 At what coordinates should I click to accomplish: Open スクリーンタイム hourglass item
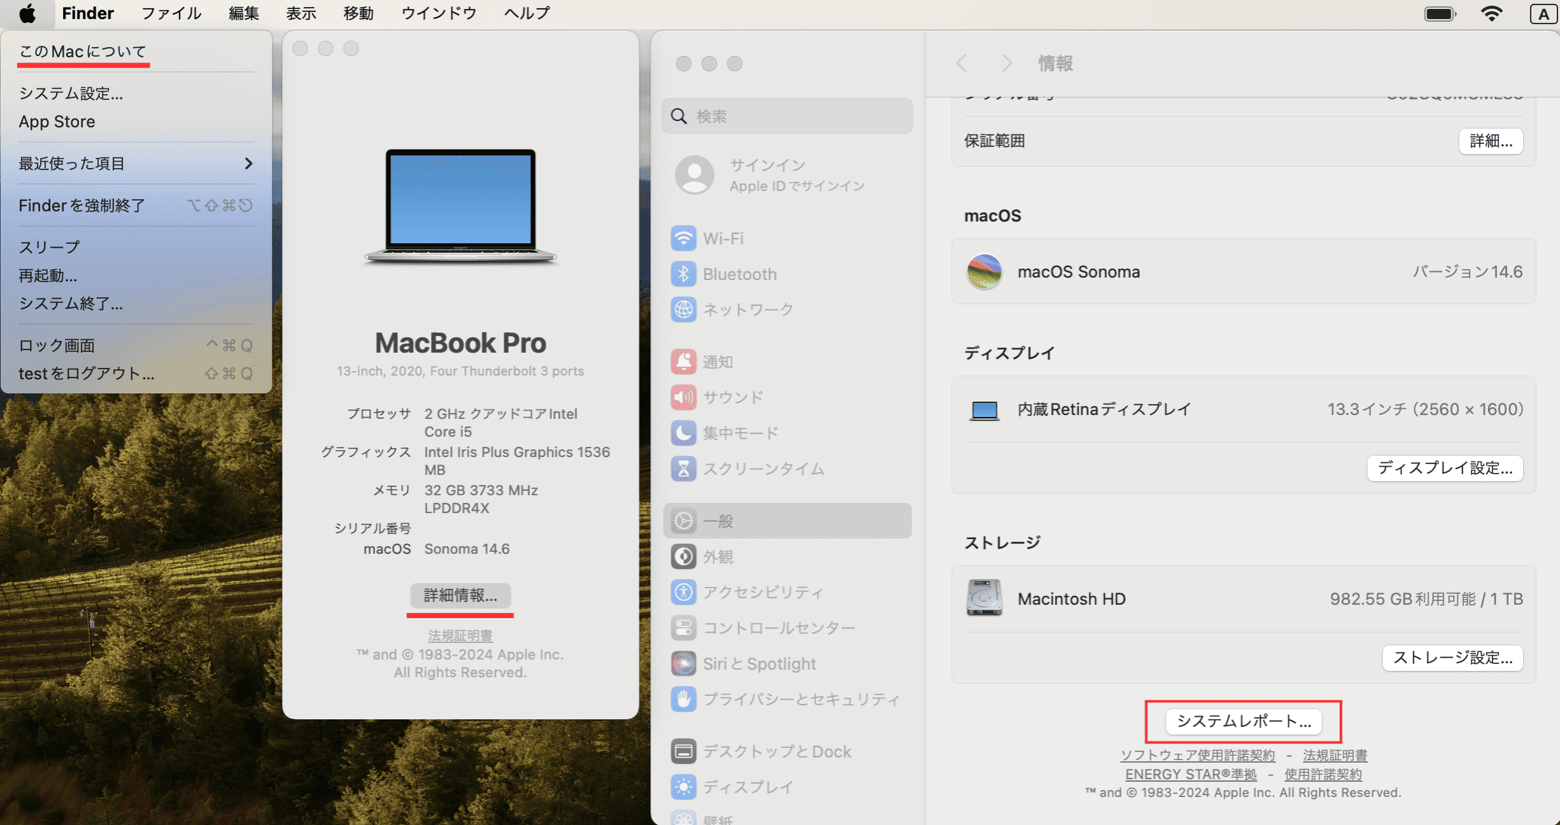(x=683, y=469)
